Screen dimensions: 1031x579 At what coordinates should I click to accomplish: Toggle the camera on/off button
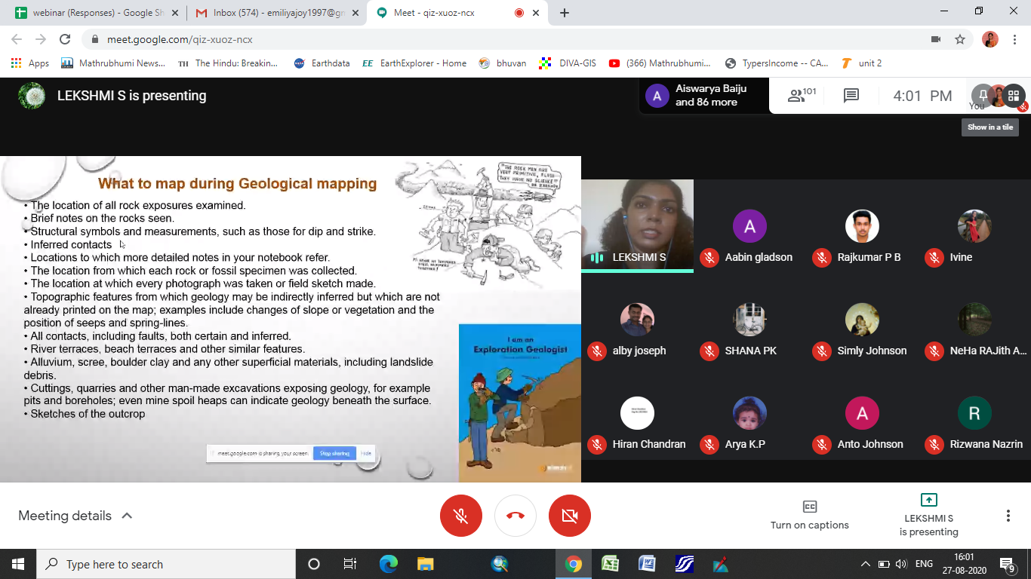[570, 516]
